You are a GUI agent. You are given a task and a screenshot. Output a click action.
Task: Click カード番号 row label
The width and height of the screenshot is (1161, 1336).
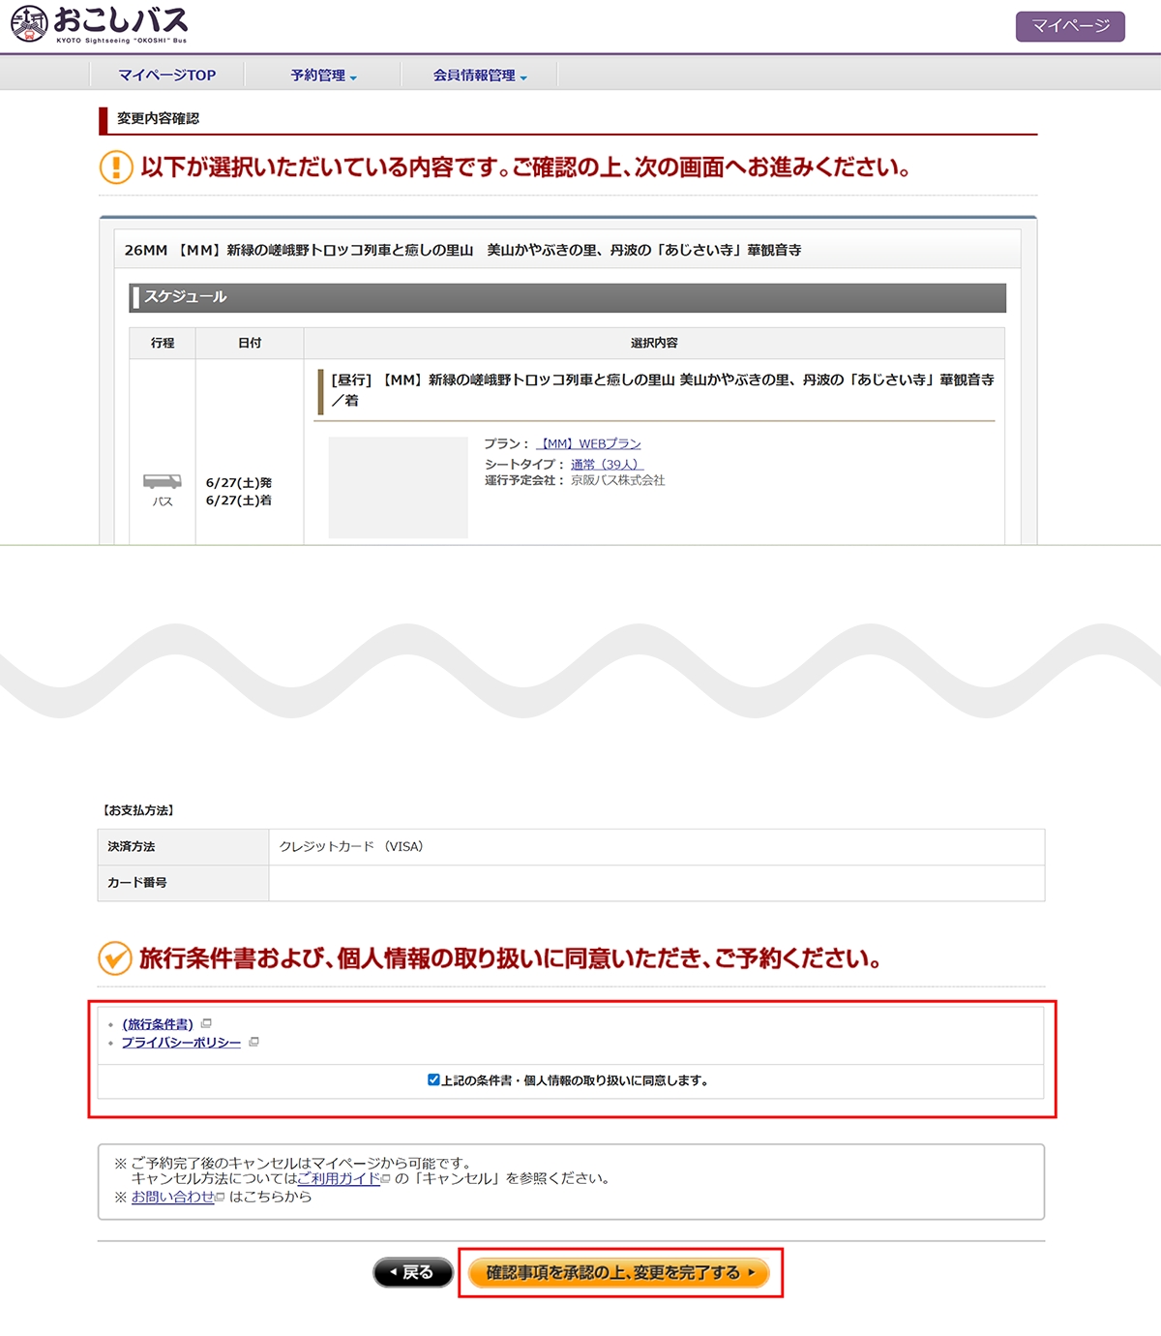pos(137,883)
